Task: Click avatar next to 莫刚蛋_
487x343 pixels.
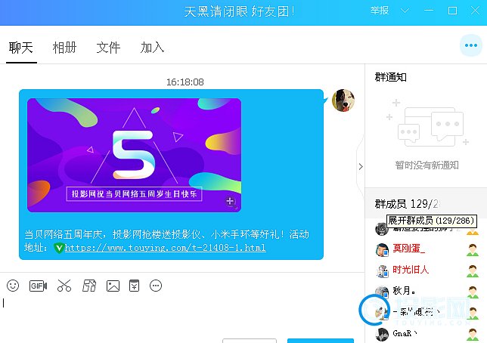Action: pyautogui.click(x=382, y=249)
